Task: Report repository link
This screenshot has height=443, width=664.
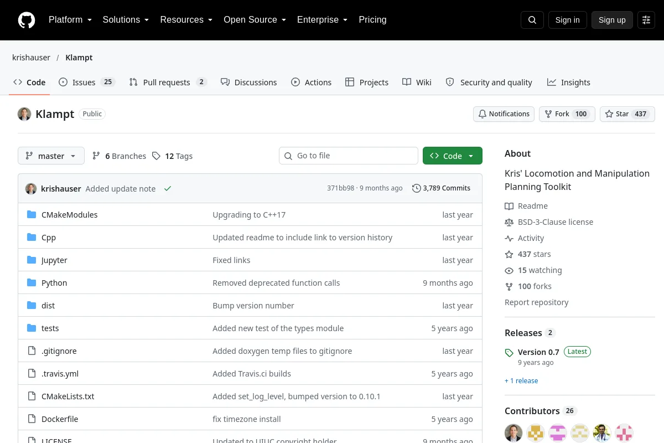Action: tap(537, 302)
